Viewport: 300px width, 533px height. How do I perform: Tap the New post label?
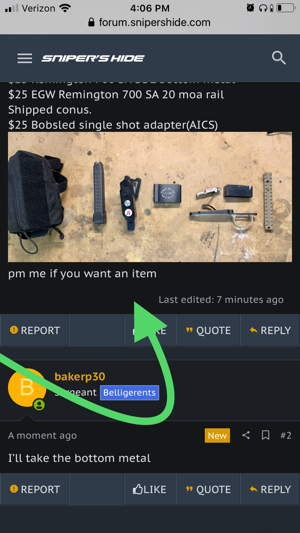[217, 436]
